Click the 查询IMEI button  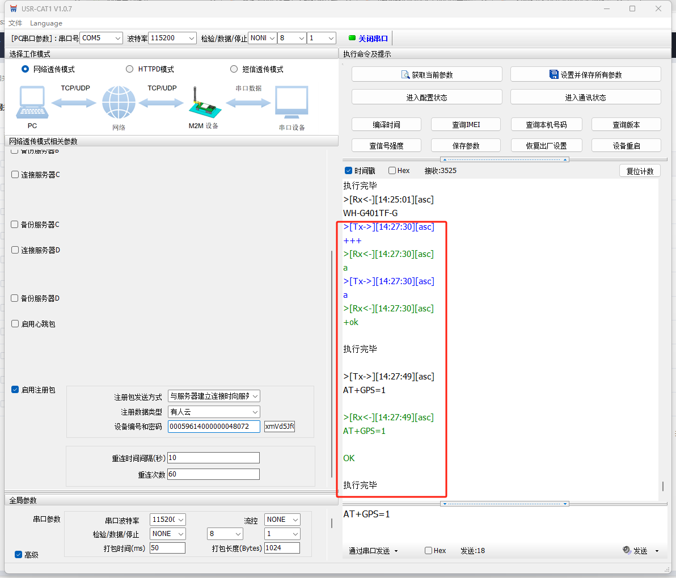click(466, 125)
